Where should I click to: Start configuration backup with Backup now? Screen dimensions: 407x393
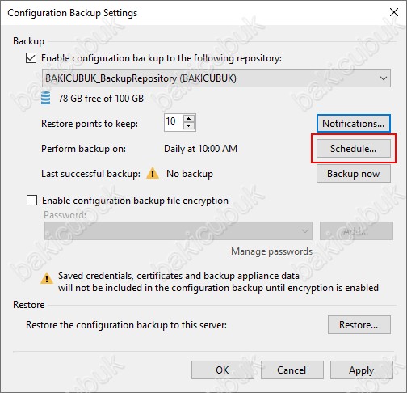pyautogui.click(x=353, y=174)
